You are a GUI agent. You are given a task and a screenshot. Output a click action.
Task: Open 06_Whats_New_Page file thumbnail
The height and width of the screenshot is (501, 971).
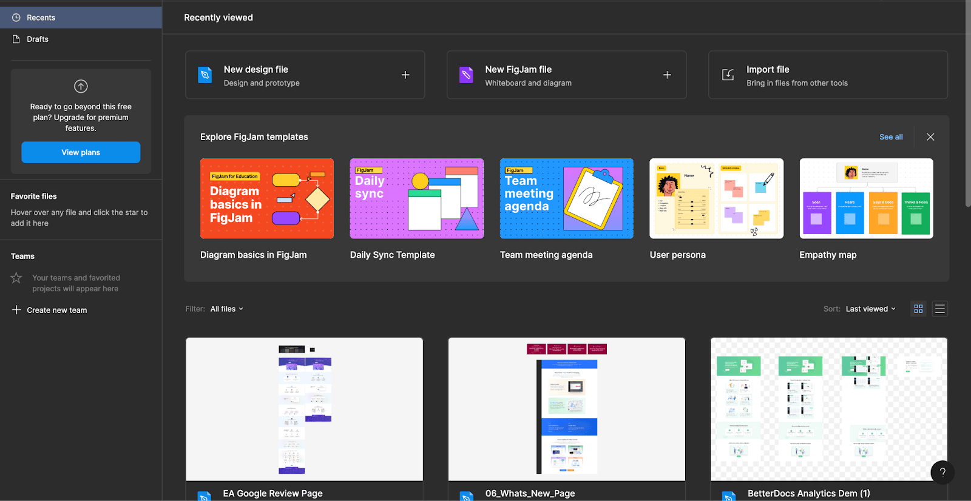[567, 409]
